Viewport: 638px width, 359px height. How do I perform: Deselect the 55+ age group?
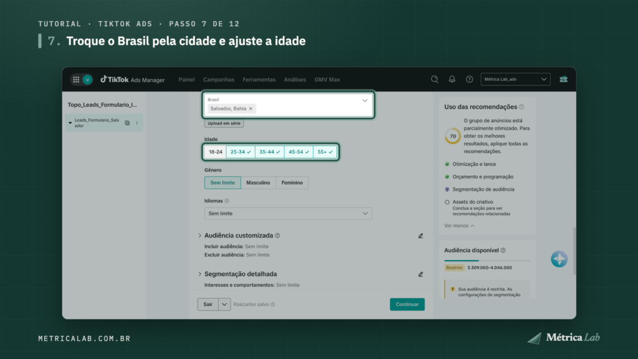[325, 152]
